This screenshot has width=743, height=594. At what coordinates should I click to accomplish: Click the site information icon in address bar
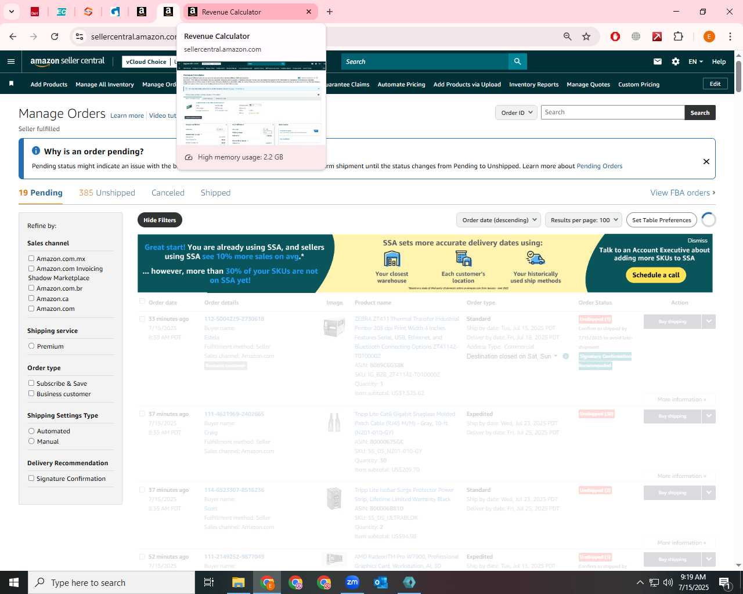[x=80, y=37]
